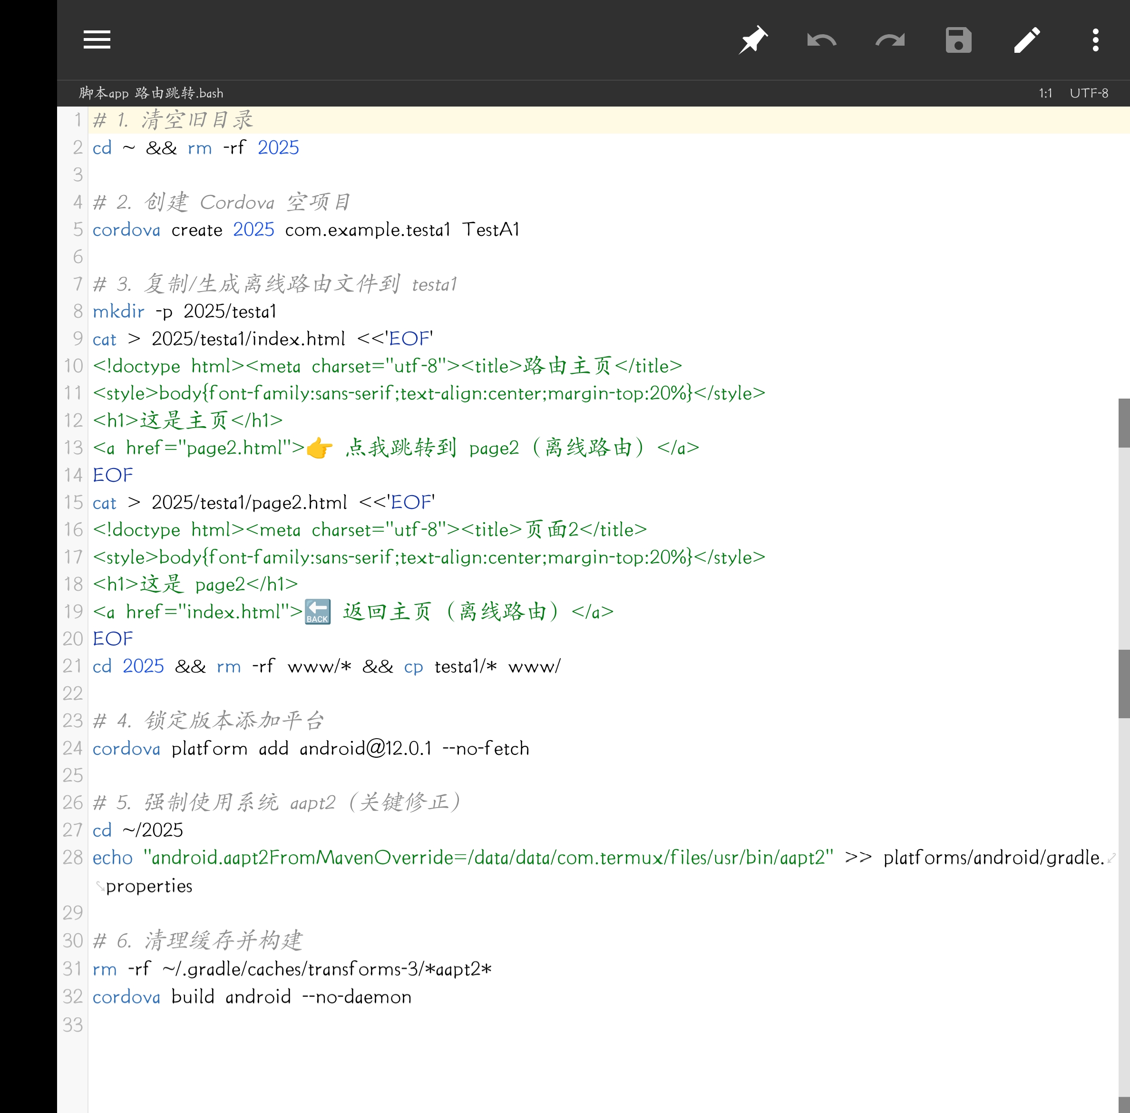Click the vertical scrollbar thumb
Screen dimensions: 1130x1113
[x=1123, y=423]
